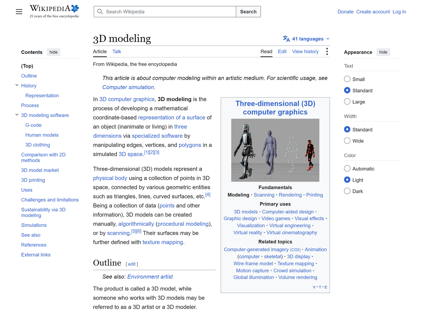This screenshot has height=317, width=423.
Task: Select Large text size
Action: click(347, 102)
